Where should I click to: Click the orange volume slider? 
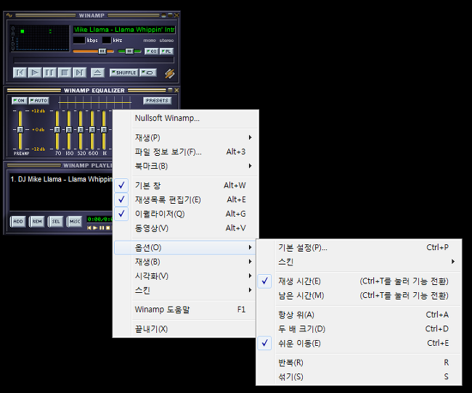coord(94,51)
